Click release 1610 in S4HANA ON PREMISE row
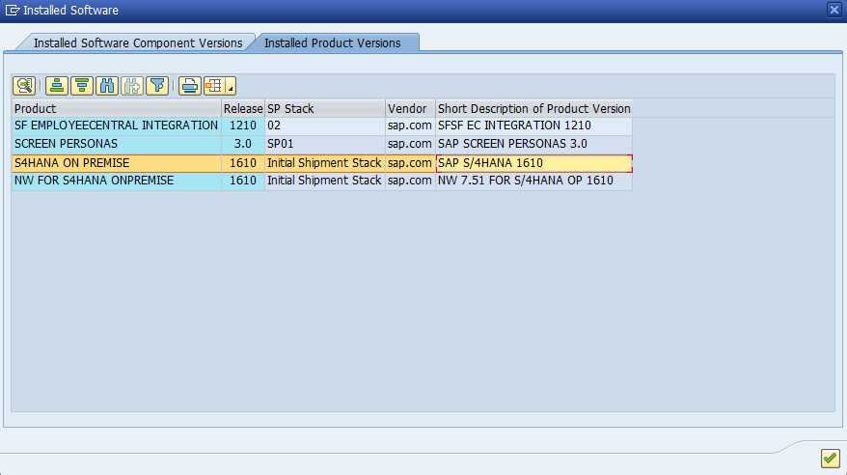The width and height of the screenshot is (847, 475). [243, 162]
